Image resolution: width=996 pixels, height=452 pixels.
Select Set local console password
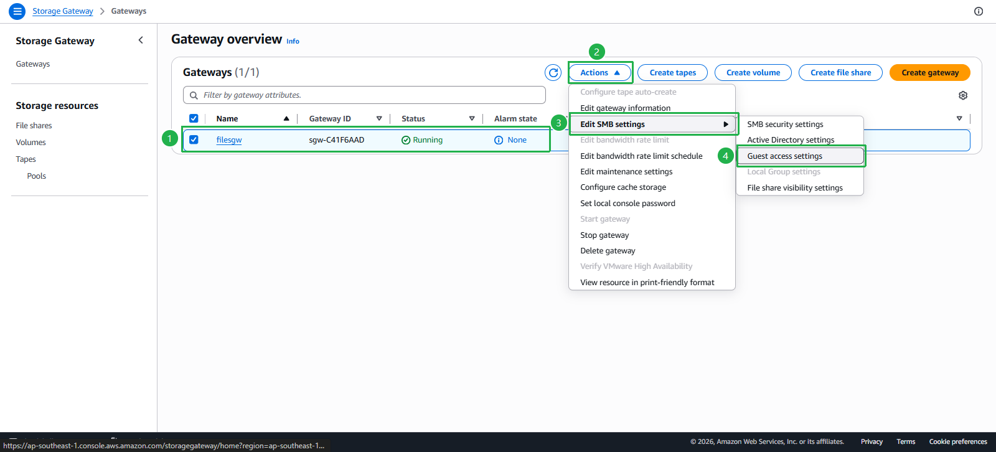click(627, 204)
